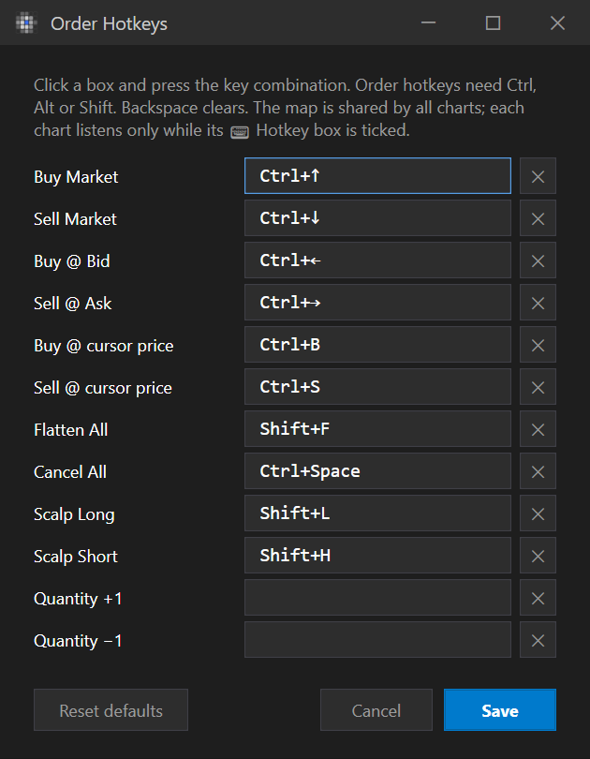This screenshot has width=590, height=759.
Task: Clear the Scalp Long hotkey with its X
Action: [x=538, y=513]
